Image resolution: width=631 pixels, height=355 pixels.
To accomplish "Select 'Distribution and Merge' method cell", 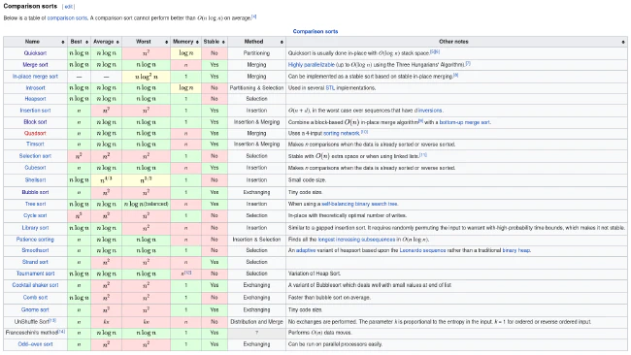I will click(256, 322).
